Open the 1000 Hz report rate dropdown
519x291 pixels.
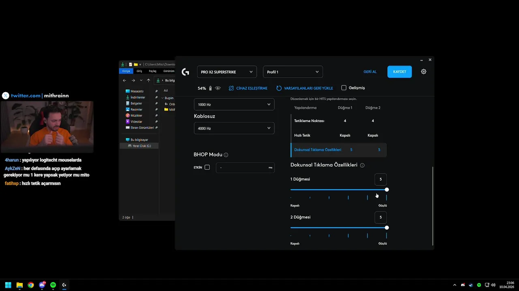click(x=234, y=104)
